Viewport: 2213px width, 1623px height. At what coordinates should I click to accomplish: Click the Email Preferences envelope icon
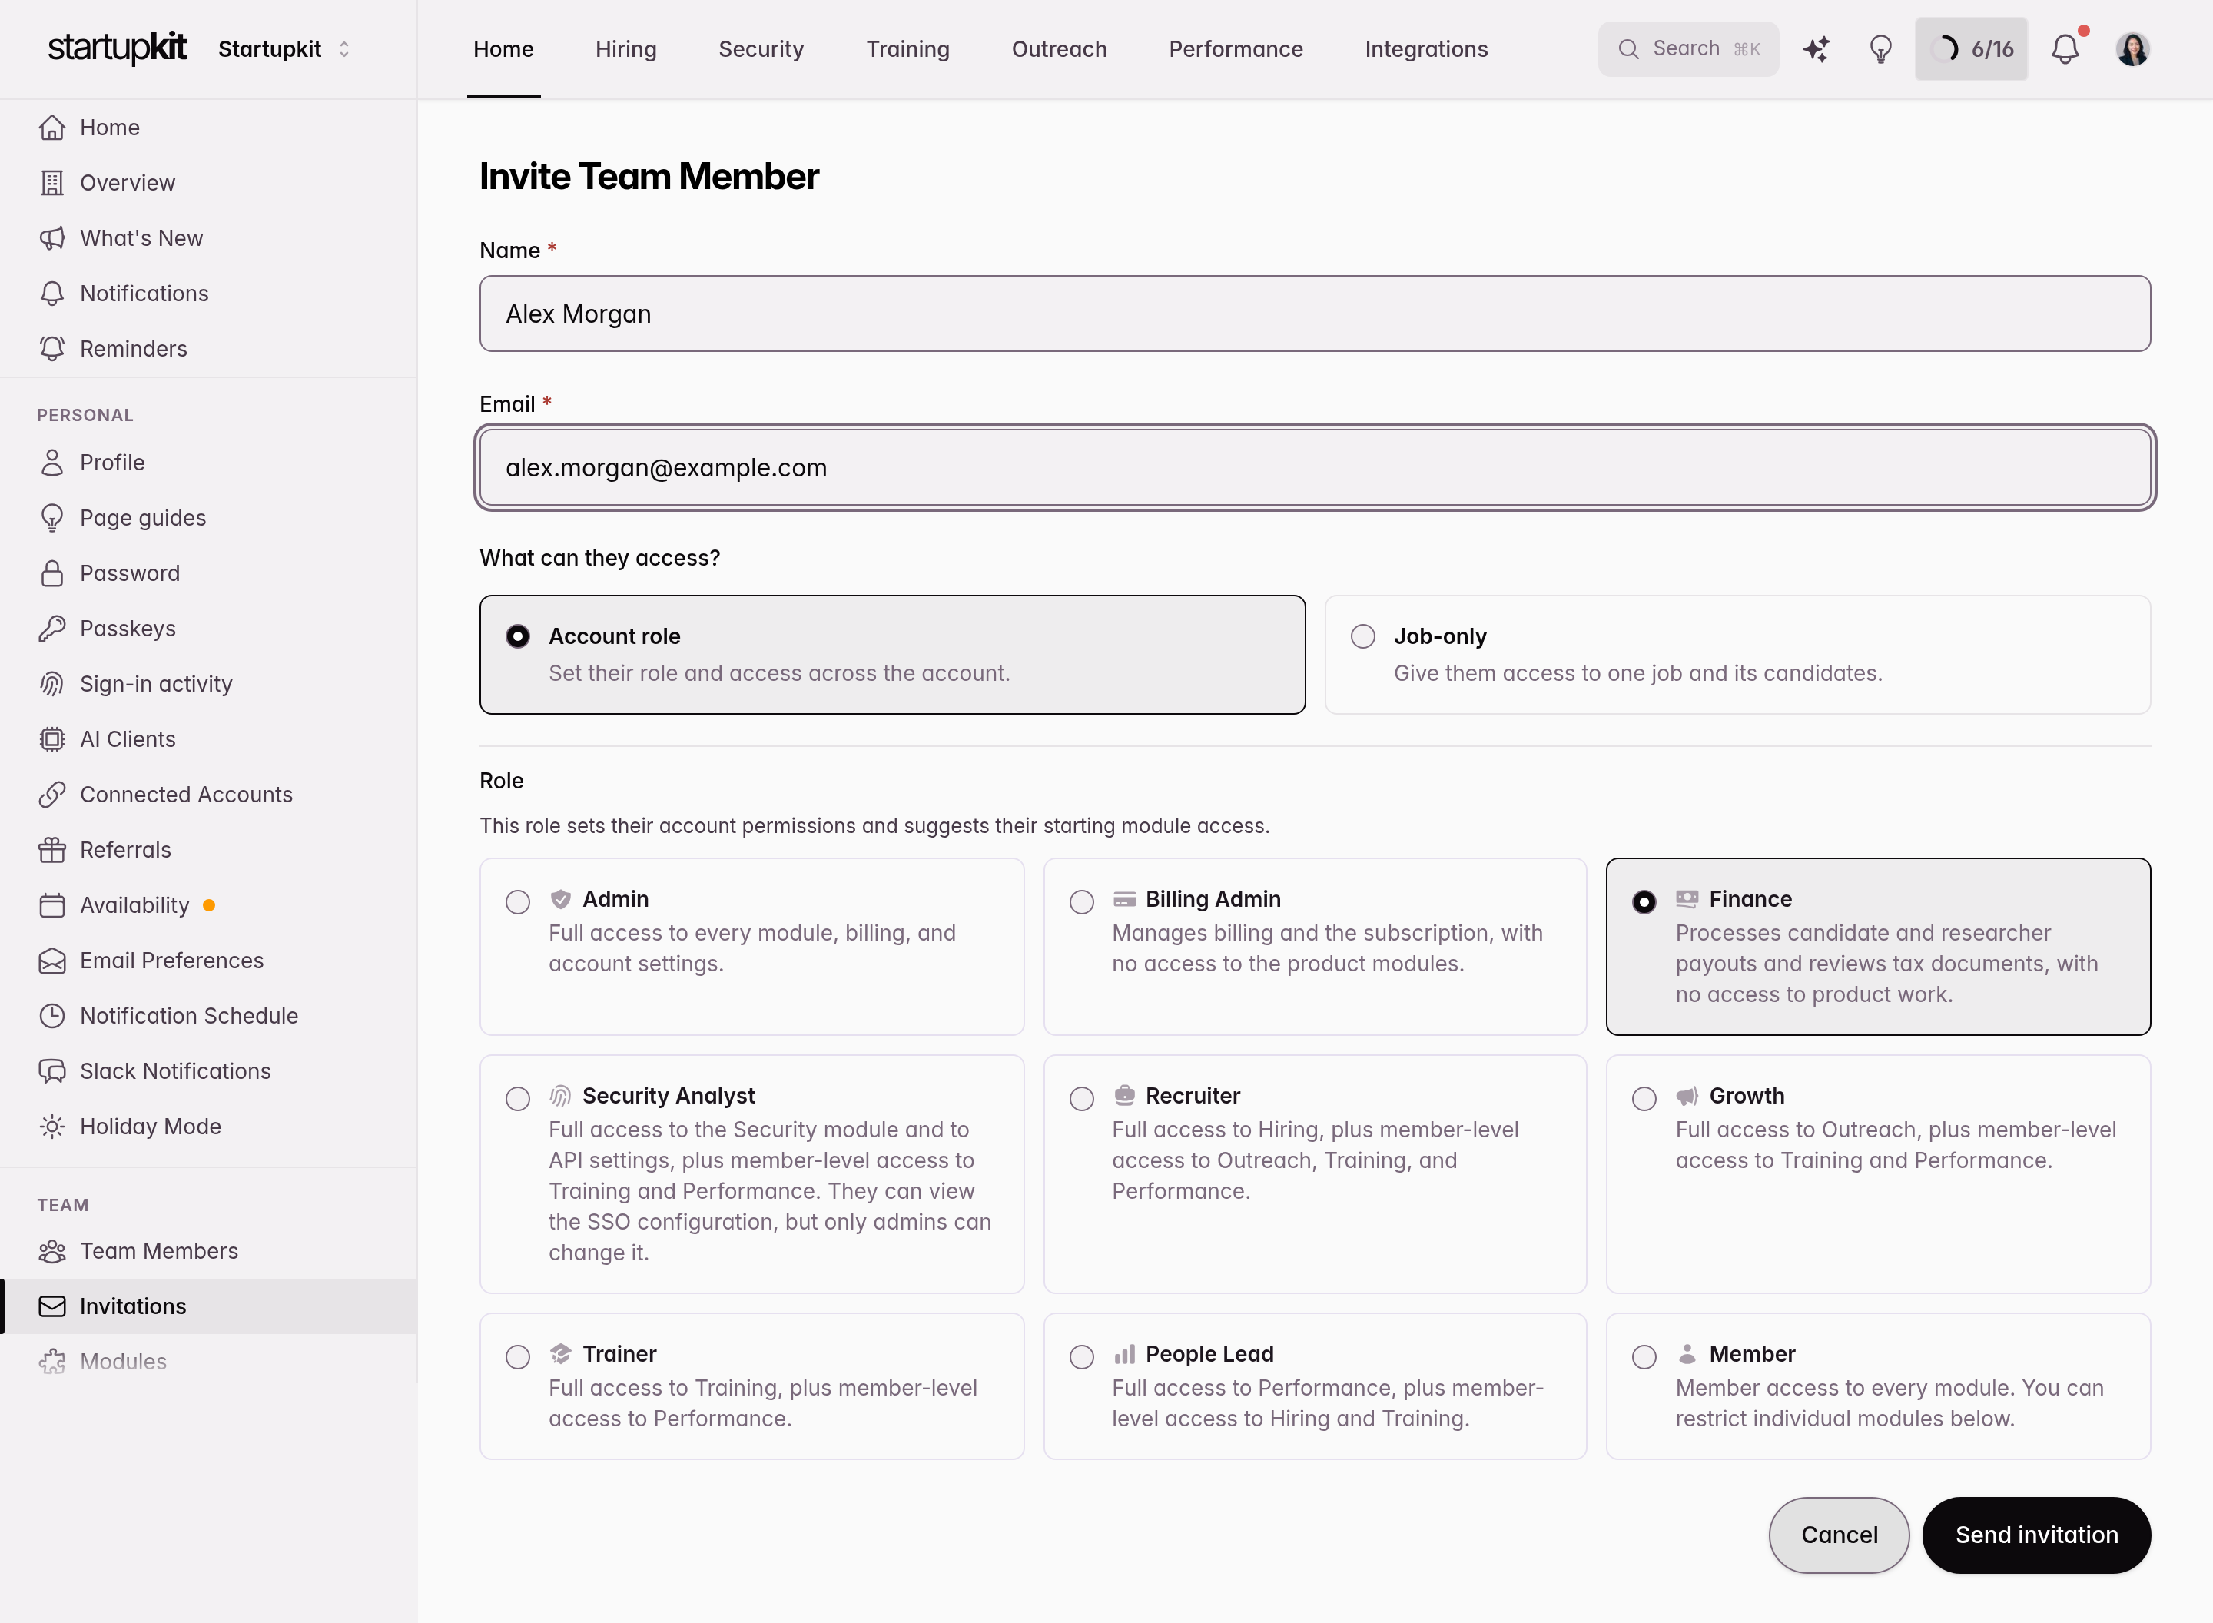pyautogui.click(x=52, y=961)
